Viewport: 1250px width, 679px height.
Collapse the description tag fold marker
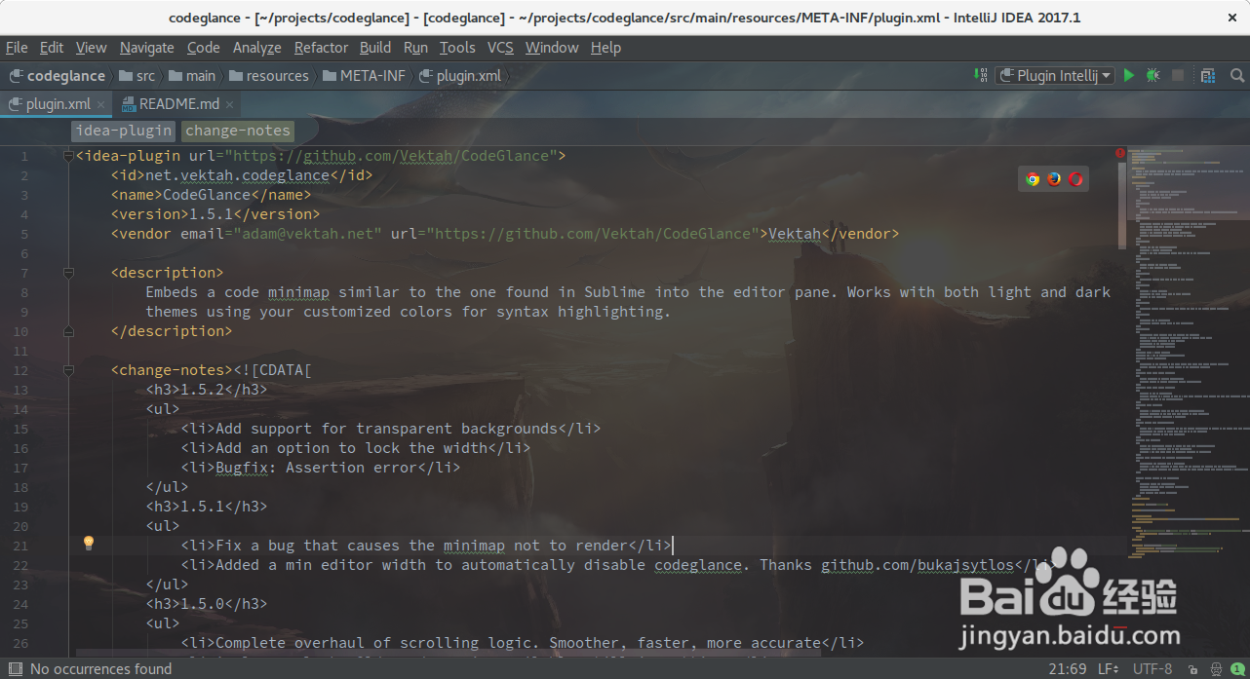coord(68,273)
